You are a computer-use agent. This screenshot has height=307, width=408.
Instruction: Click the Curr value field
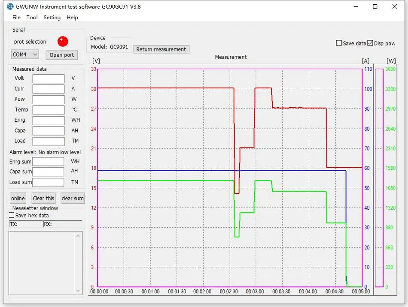(49, 89)
